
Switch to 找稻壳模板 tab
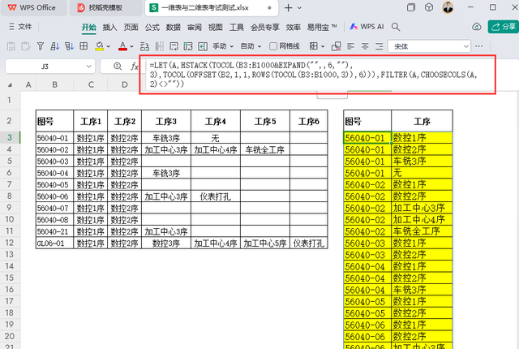pos(105,7)
